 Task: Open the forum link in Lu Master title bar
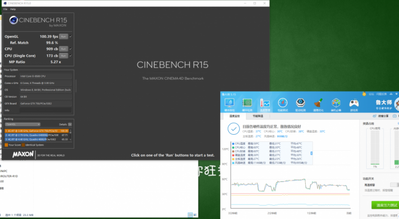371,94
